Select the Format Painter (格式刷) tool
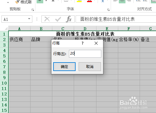Screen dimensions: 156x113 tap(23, 2)
